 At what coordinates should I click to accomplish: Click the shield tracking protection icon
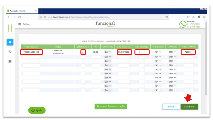click(41, 17)
